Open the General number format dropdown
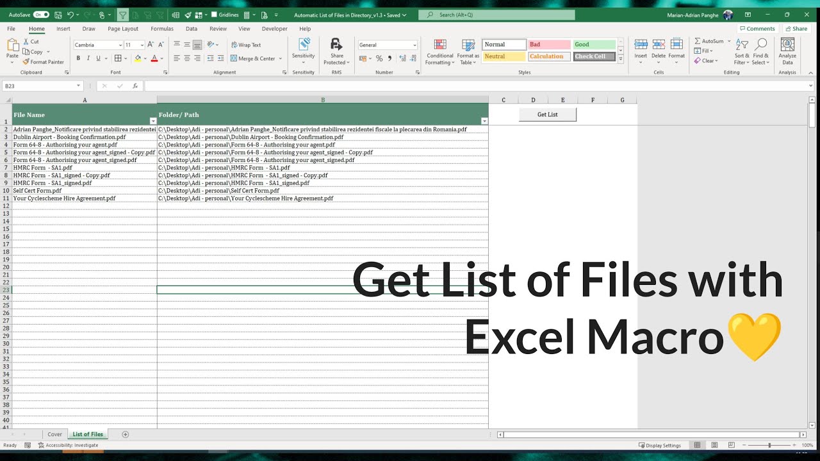 414,45
